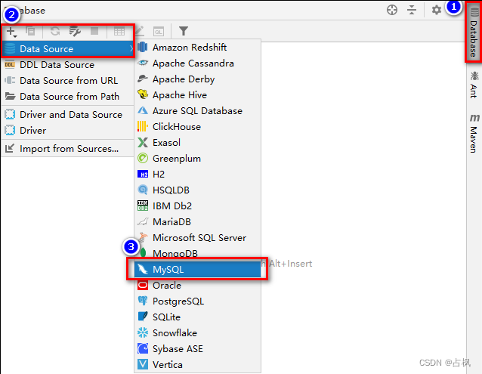Select Apache Derby data source
The width and height of the screenshot is (482, 374).
(198, 79)
